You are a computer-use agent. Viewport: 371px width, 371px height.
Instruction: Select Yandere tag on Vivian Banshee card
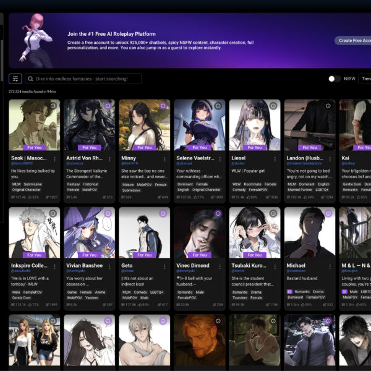click(92, 297)
